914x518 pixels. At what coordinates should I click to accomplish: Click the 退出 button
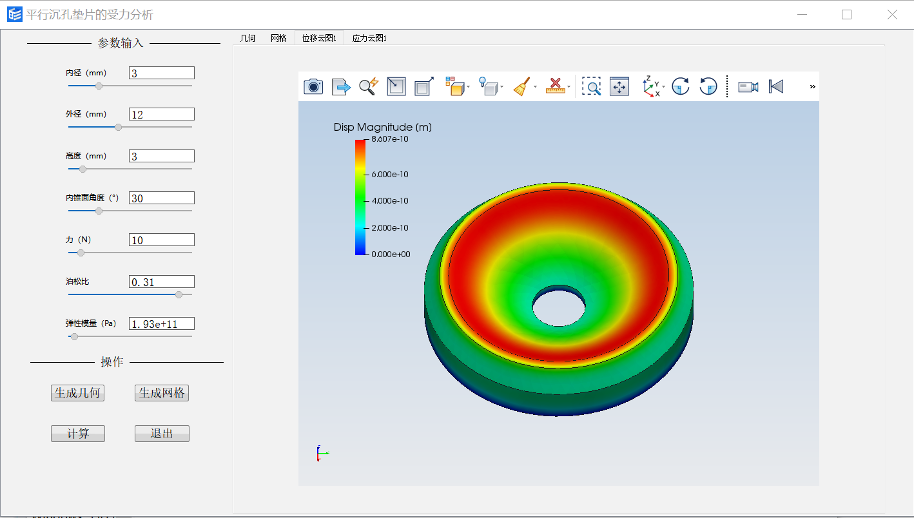click(x=162, y=434)
